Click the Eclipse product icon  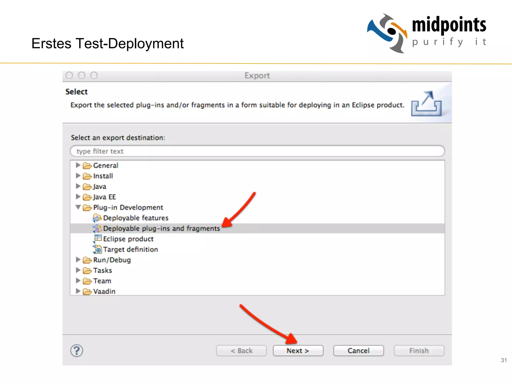point(98,239)
